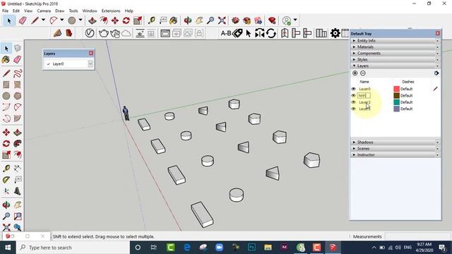
Task: Click the settings gear icon in toolbar
Action: 335,33
